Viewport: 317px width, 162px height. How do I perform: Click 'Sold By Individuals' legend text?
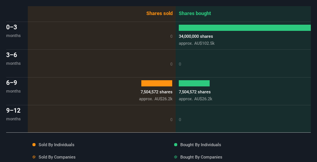click(56, 145)
